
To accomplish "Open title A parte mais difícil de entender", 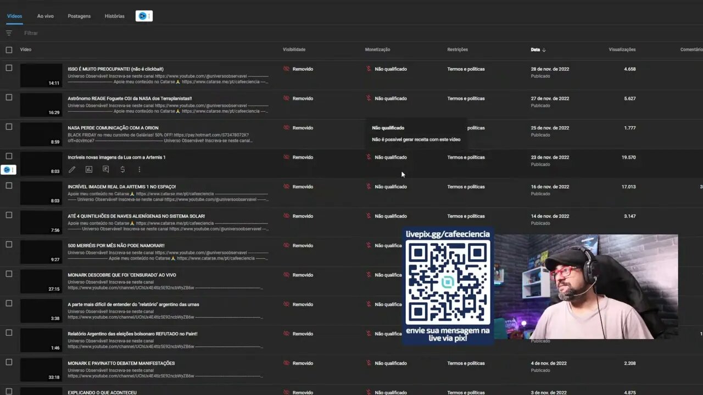I will coord(133,304).
